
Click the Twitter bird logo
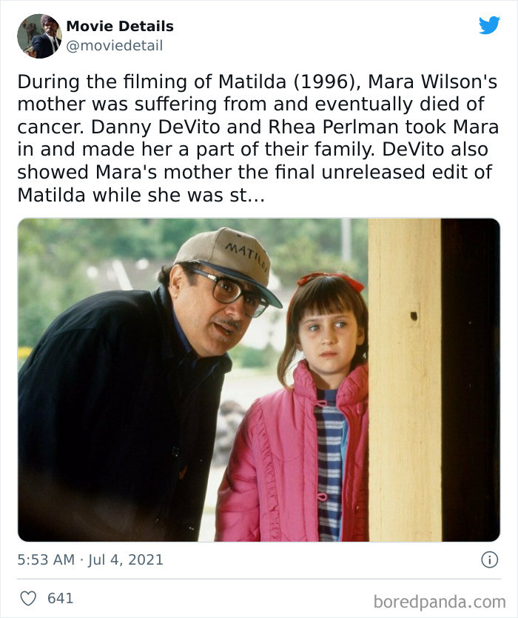[x=489, y=25]
